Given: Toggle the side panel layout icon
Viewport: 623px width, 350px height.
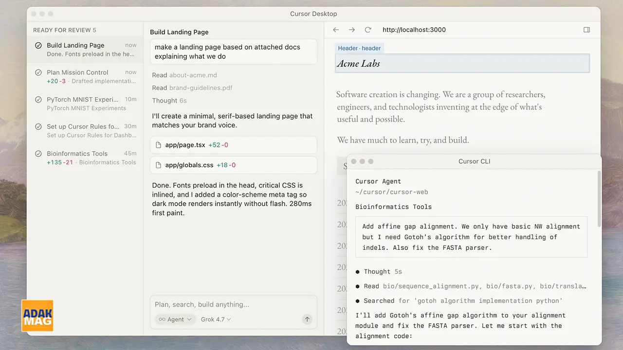Looking at the screenshot, I should point(586,30).
